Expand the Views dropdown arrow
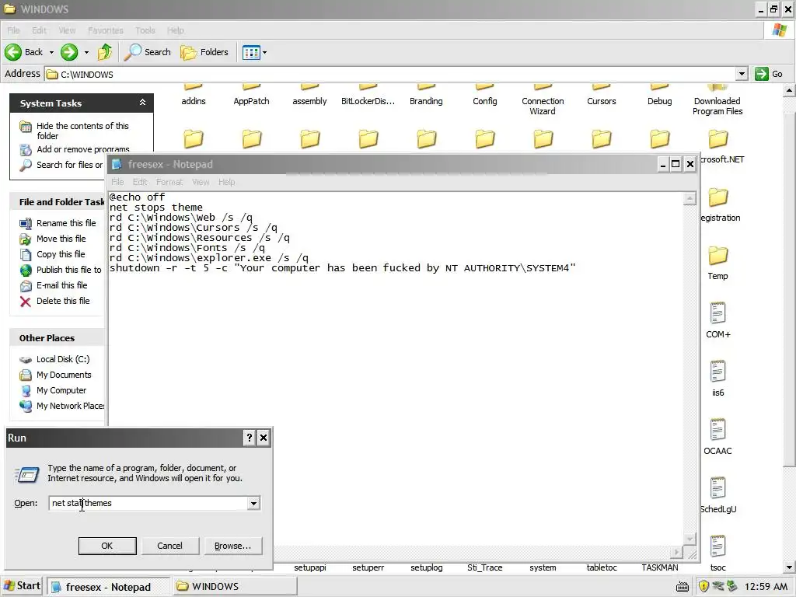Viewport: 796px width, 597px height. [x=264, y=52]
